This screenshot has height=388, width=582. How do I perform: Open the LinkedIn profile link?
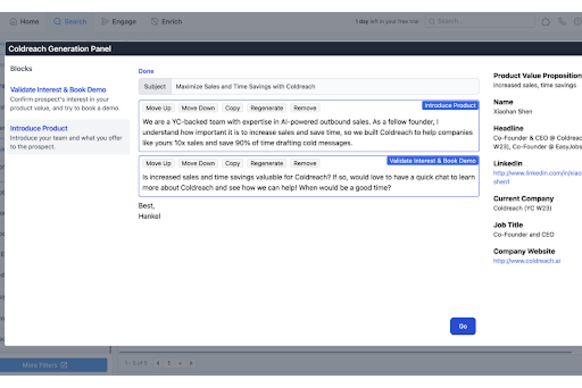tap(537, 177)
